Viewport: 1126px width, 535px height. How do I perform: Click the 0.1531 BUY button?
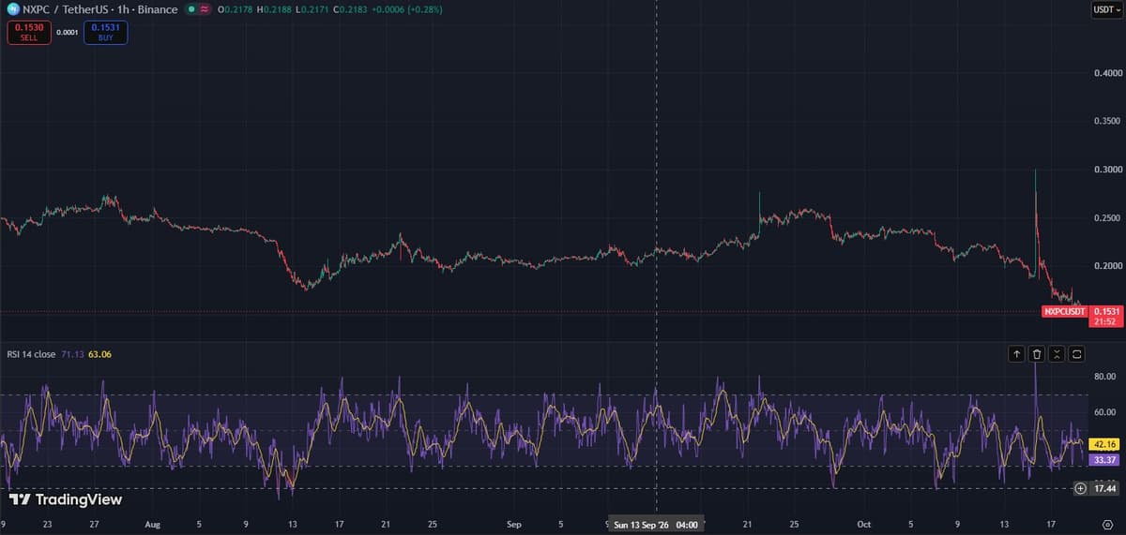(x=105, y=33)
